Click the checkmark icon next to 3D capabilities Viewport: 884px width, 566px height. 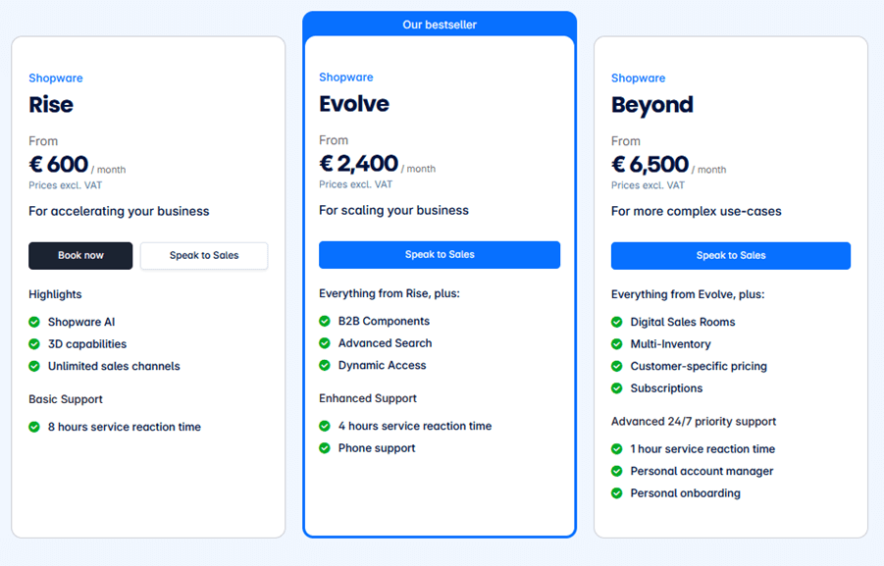[x=34, y=344]
